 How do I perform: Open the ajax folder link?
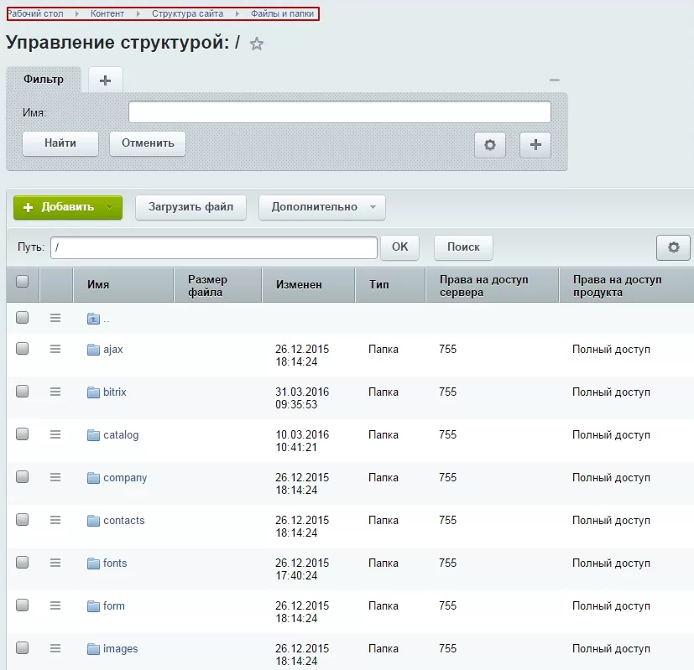[113, 350]
